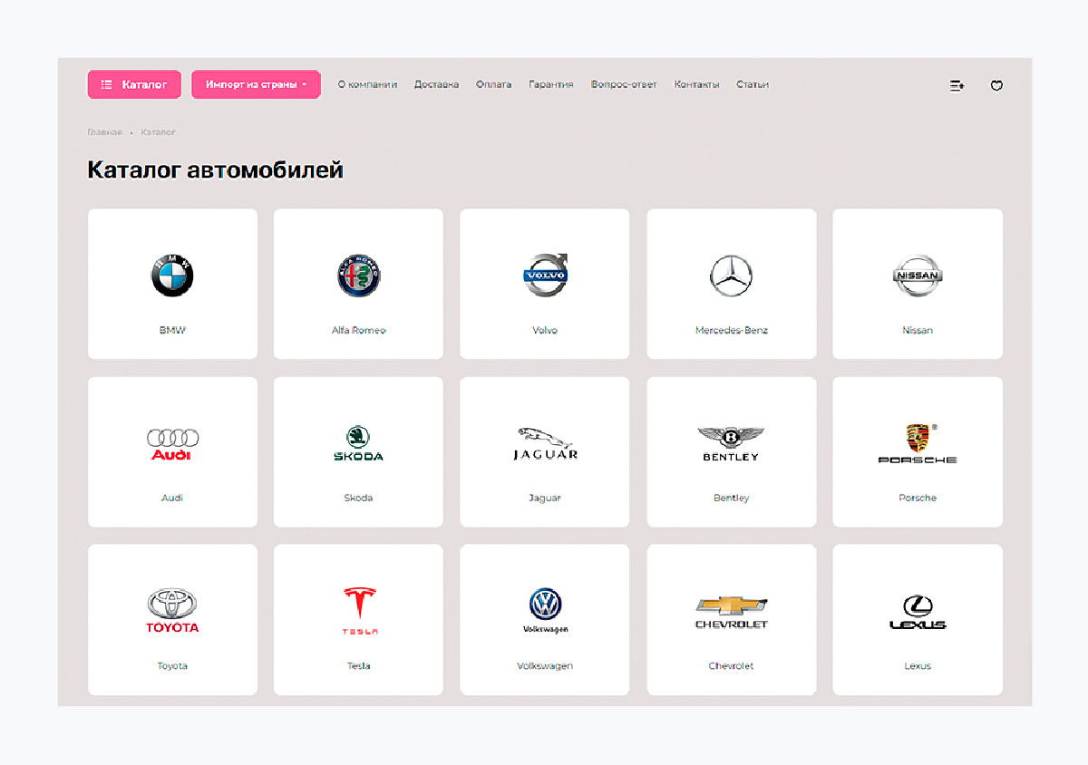Click 'Главная' breadcrumb link

[x=104, y=132]
